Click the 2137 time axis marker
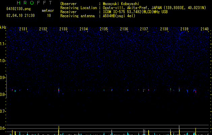212x135 pixels. click(144, 29)
